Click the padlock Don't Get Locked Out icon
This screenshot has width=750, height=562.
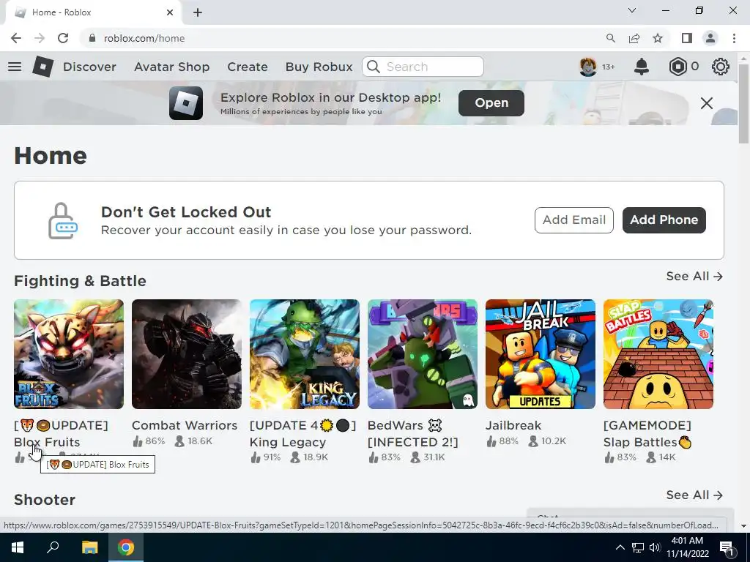[x=63, y=221]
